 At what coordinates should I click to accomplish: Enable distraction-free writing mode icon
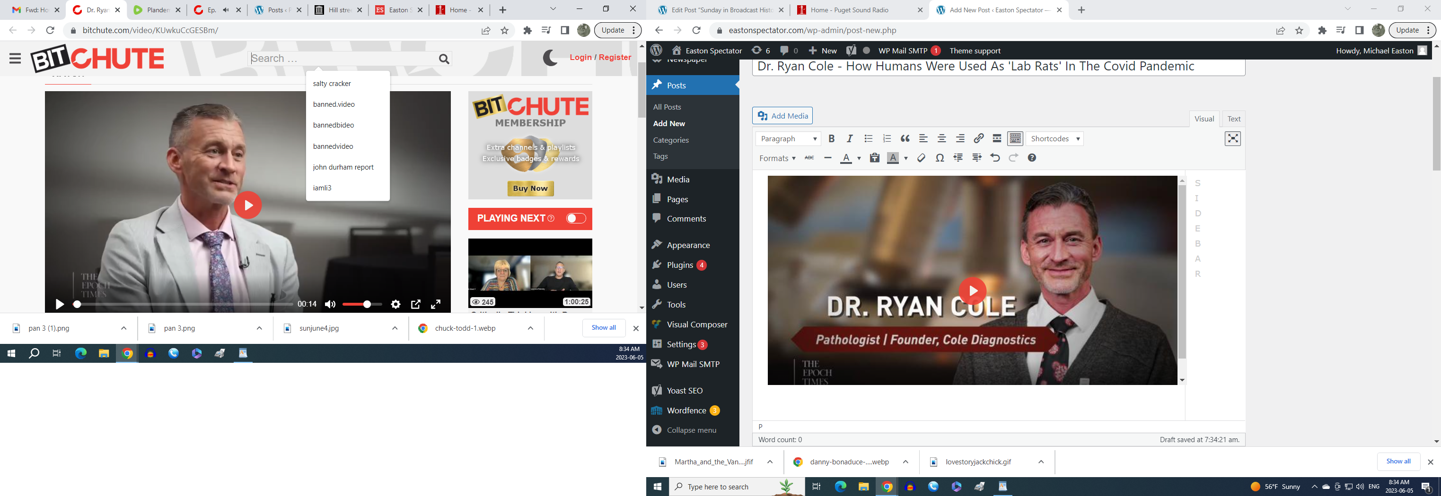(1232, 138)
